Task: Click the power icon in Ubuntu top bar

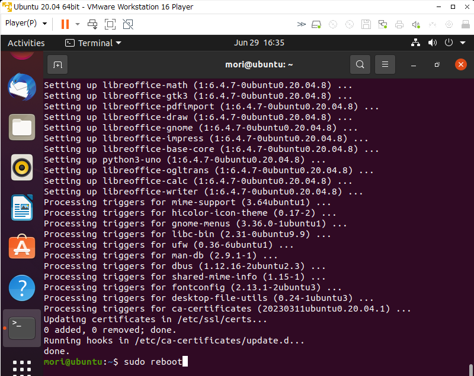Action: point(449,43)
